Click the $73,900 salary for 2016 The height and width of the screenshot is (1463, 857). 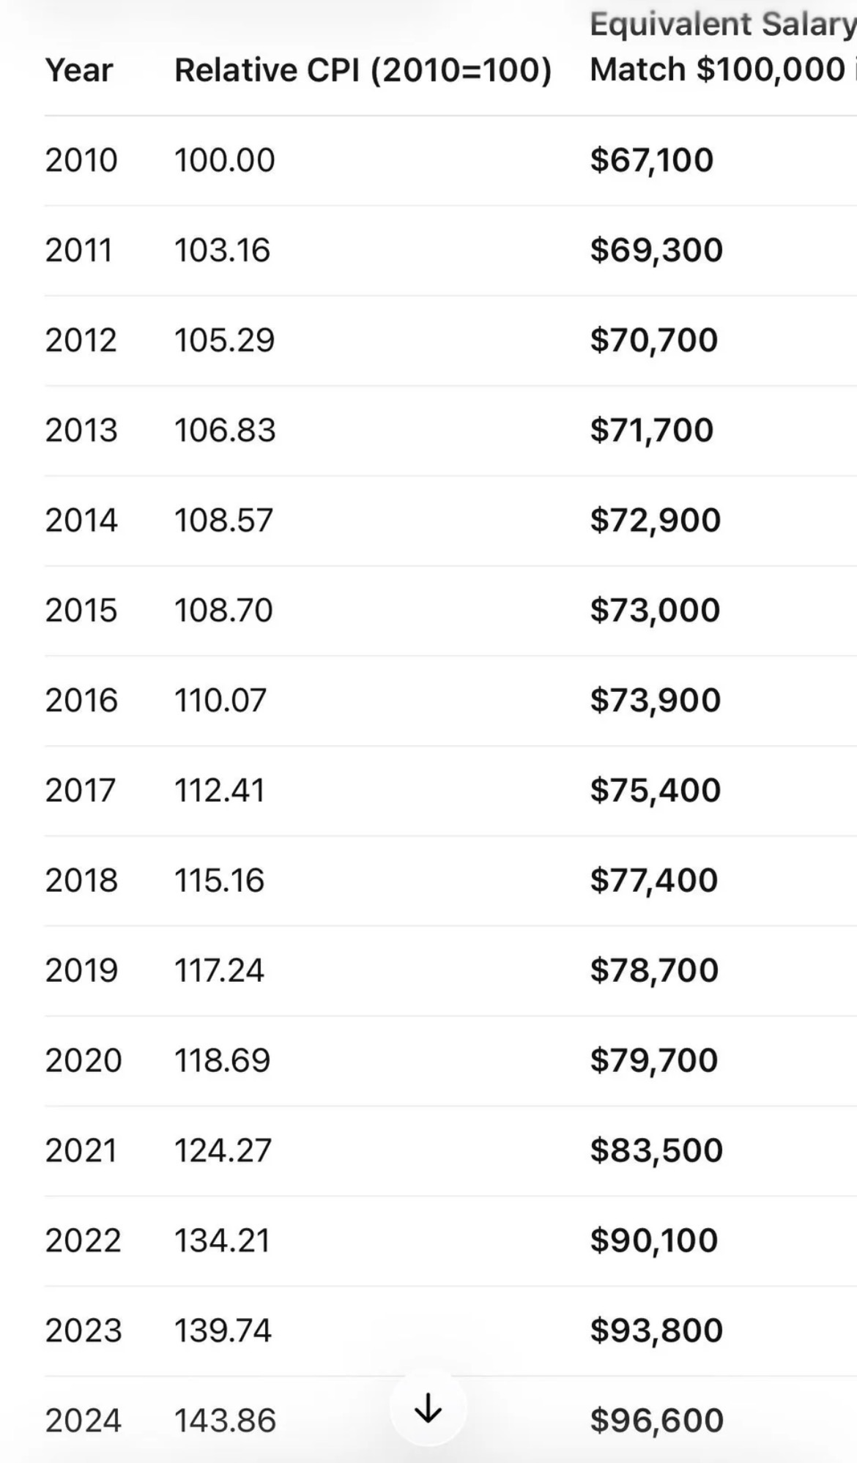click(655, 700)
